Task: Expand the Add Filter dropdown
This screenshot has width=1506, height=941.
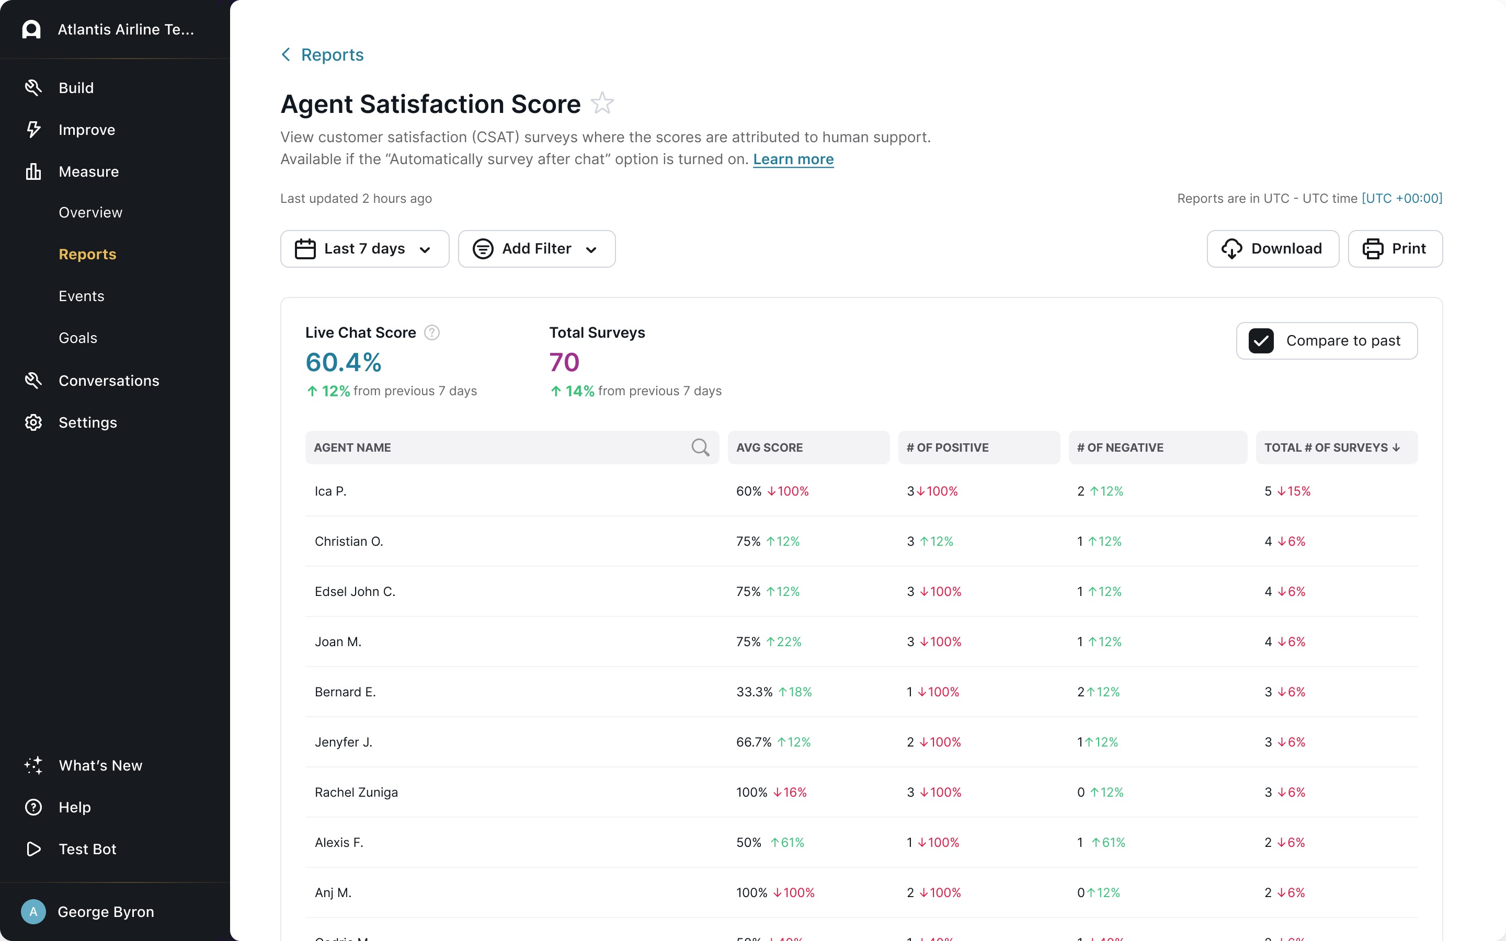Action: 537,249
